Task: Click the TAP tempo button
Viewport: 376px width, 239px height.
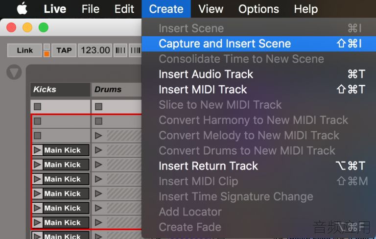Action: click(64, 50)
